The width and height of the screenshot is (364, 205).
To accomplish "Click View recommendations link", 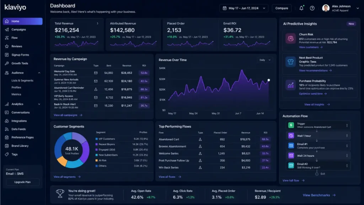I will coord(315,70).
